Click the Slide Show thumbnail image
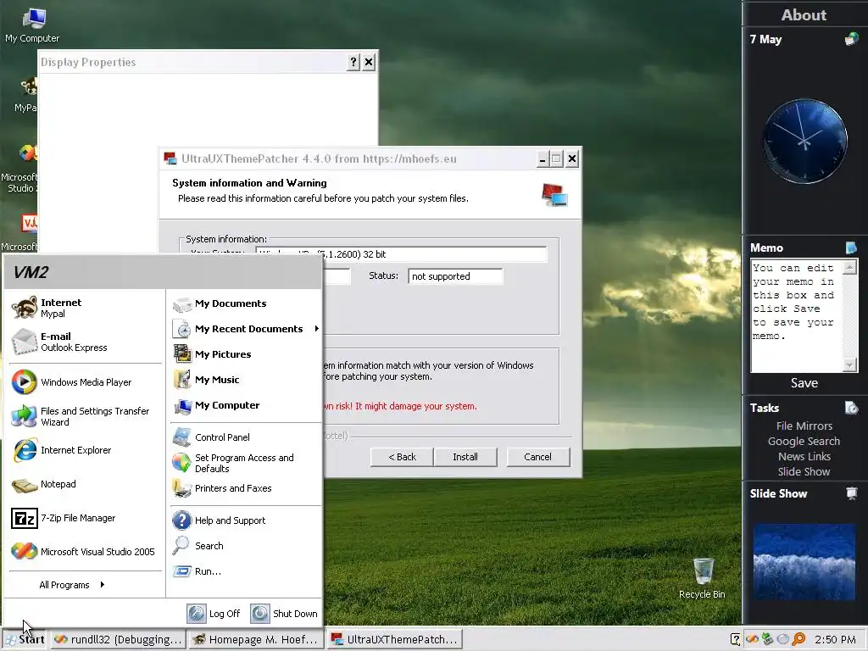Image resolution: width=868 pixels, height=651 pixels. tap(804, 562)
